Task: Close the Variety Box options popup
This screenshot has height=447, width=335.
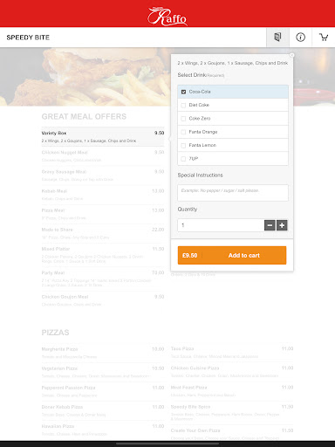Action: (x=291, y=55)
